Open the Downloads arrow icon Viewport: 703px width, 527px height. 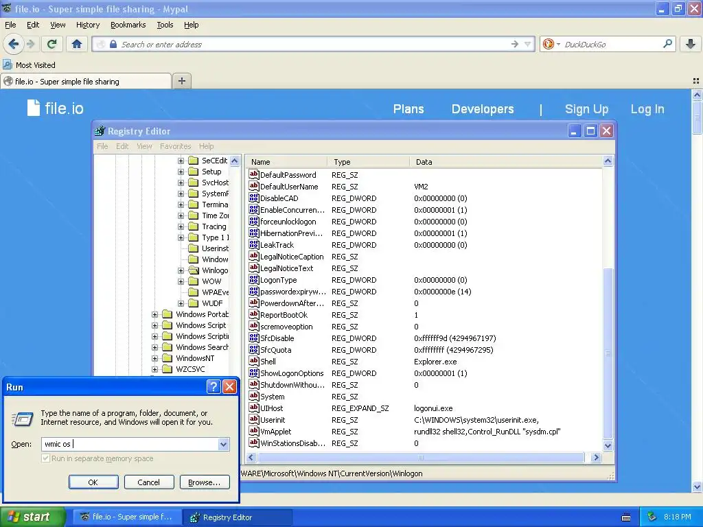691,44
